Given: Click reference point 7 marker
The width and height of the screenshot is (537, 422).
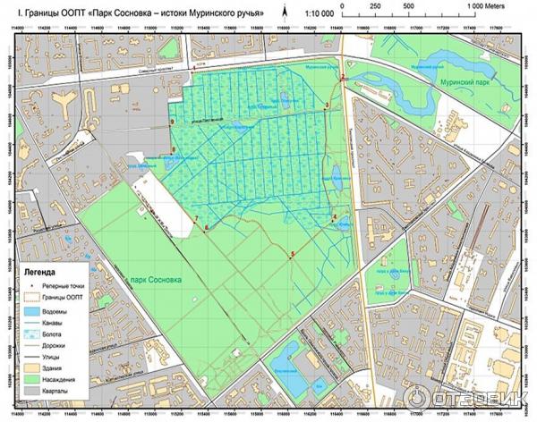Looking at the screenshot, I should (196, 219).
